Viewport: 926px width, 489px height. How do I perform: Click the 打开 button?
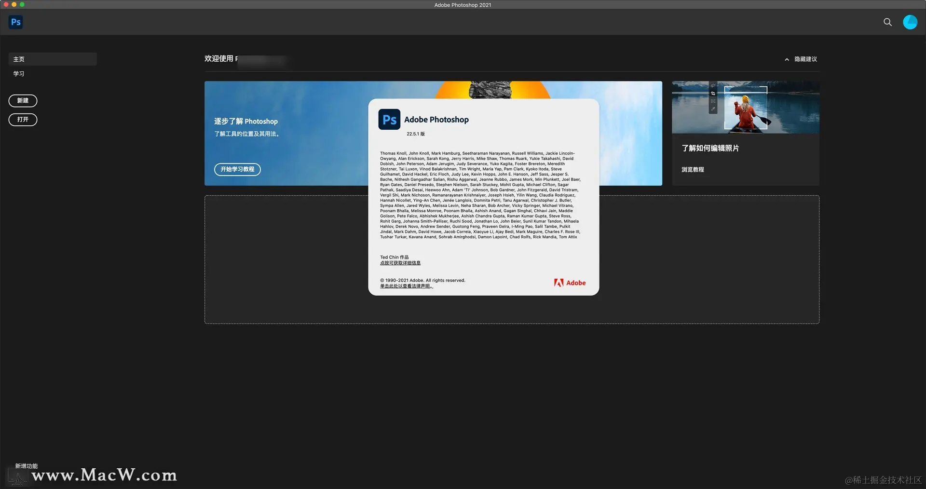pyautogui.click(x=23, y=120)
